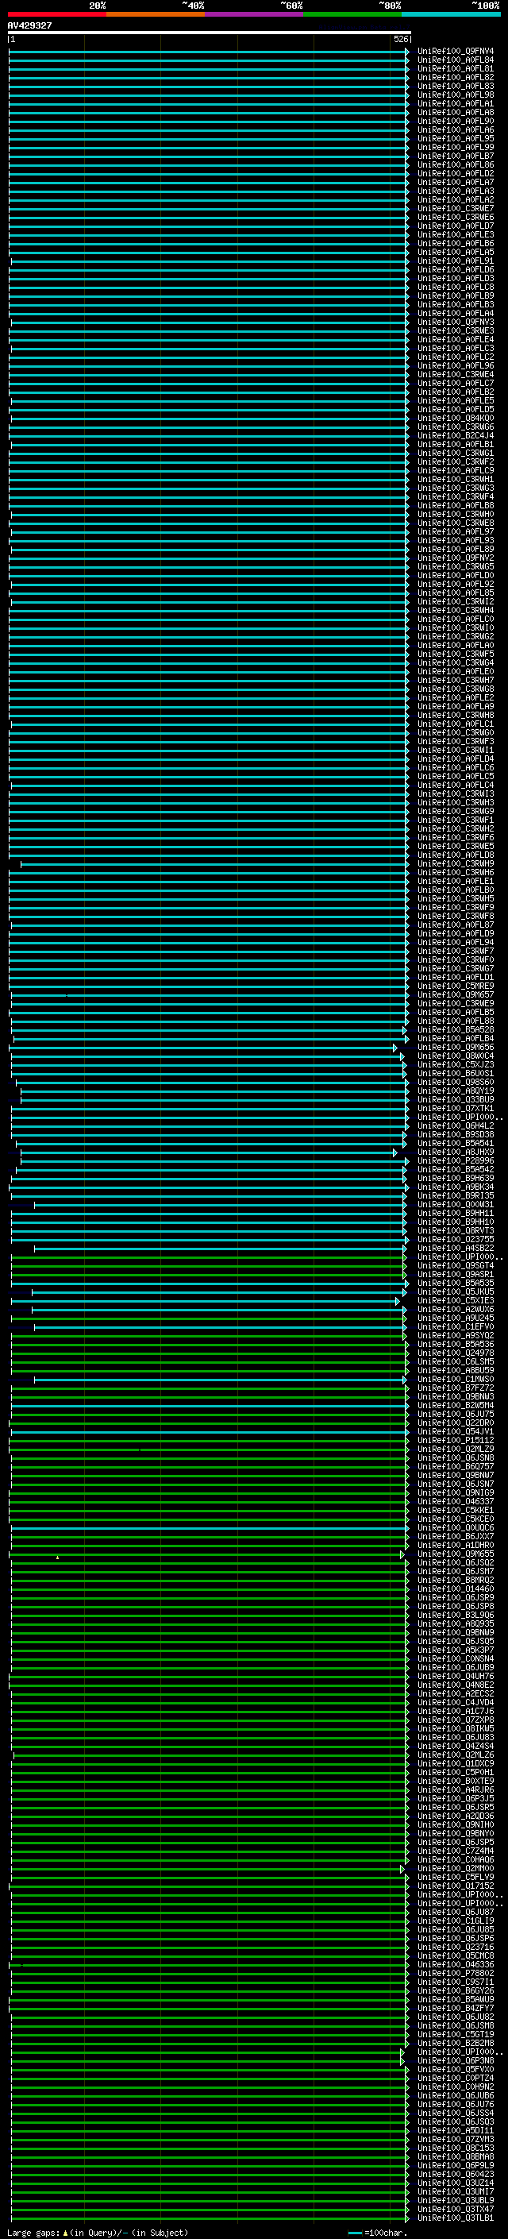The image size is (508, 2239).
Task: Open hit UniRef100_Q6H4L2
Action: (x=456, y=1125)
